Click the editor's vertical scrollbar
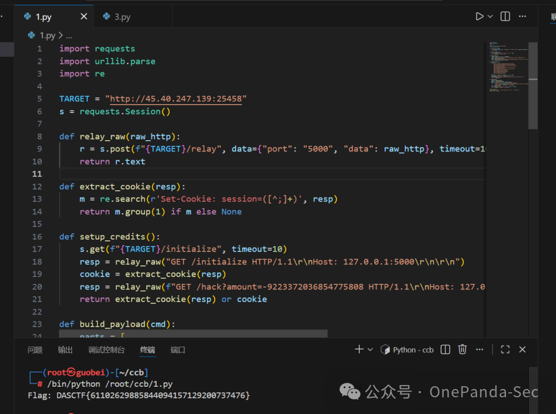 point(533,86)
